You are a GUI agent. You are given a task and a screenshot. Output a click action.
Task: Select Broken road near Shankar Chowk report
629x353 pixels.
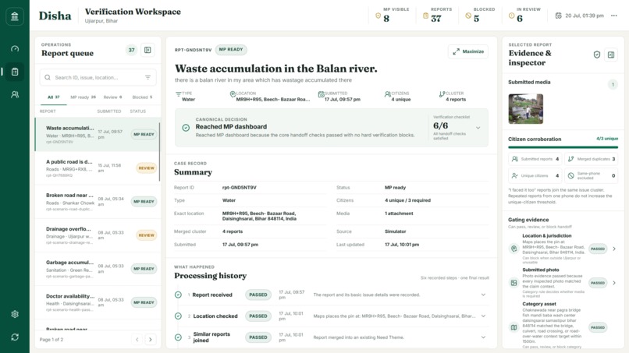click(98, 202)
